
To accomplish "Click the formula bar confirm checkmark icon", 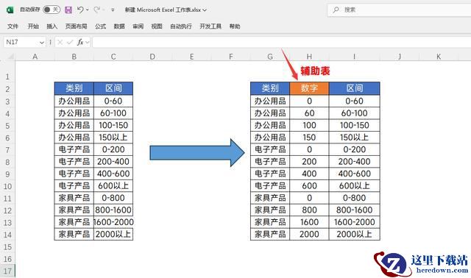I will [x=70, y=43].
